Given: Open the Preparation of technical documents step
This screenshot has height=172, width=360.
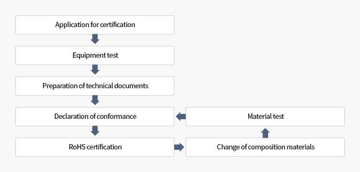Looking at the screenshot, I should tap(95, 86).
